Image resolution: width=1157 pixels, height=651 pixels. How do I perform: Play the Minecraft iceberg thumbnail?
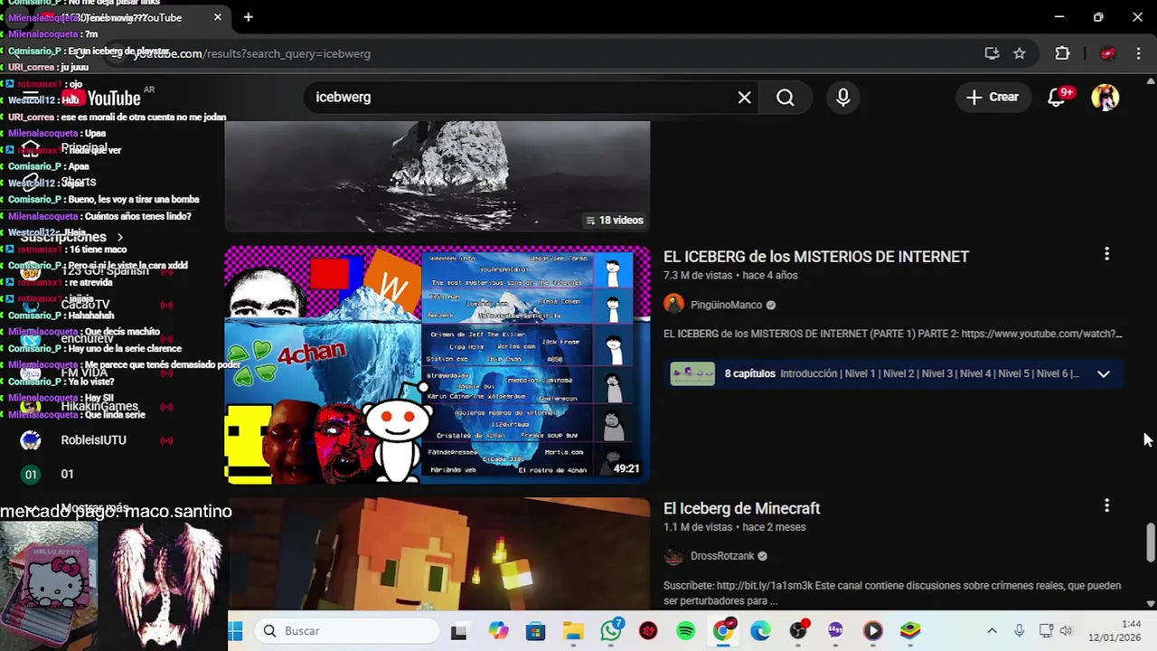coord(437,553)
